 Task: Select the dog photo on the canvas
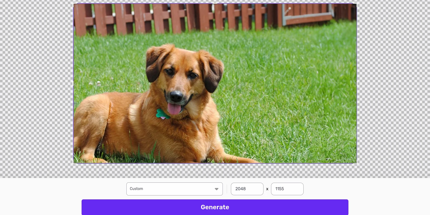point(215,83)
